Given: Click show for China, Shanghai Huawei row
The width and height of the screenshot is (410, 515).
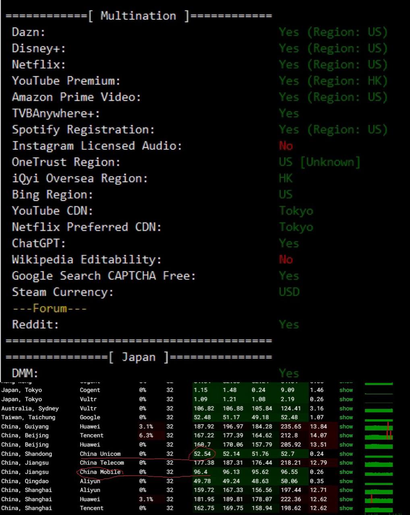Looking at the screenshot, I should click(346, 499).
